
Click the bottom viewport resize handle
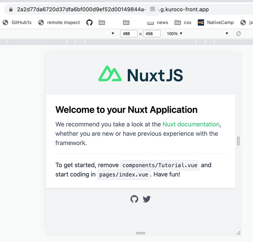[140, 233]
